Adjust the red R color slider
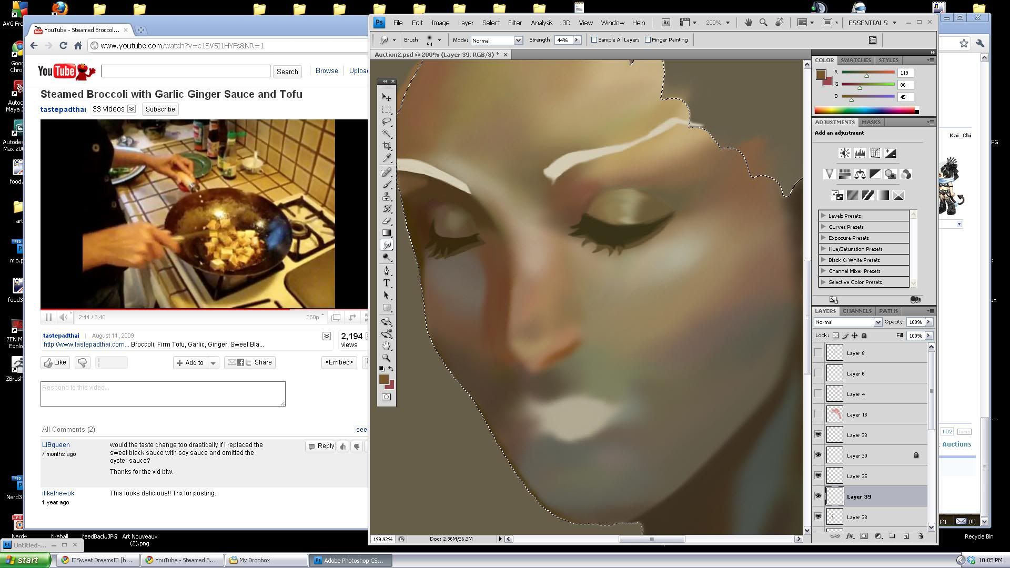 click(x=866, y=76)
